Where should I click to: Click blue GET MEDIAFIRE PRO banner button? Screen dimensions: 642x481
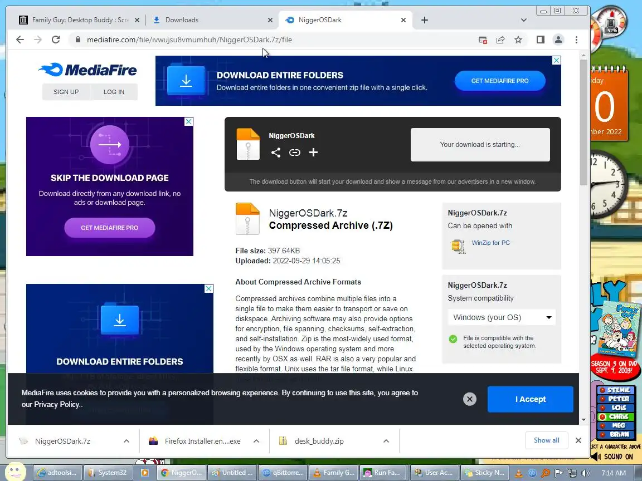pos(500,81)
